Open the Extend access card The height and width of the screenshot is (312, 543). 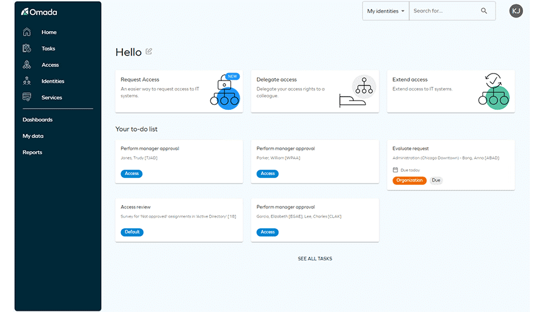click(x=451, y=91)
